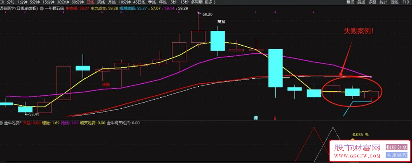
Task: Click the 69.20 high price label
Action: click(x=207, y=15)
